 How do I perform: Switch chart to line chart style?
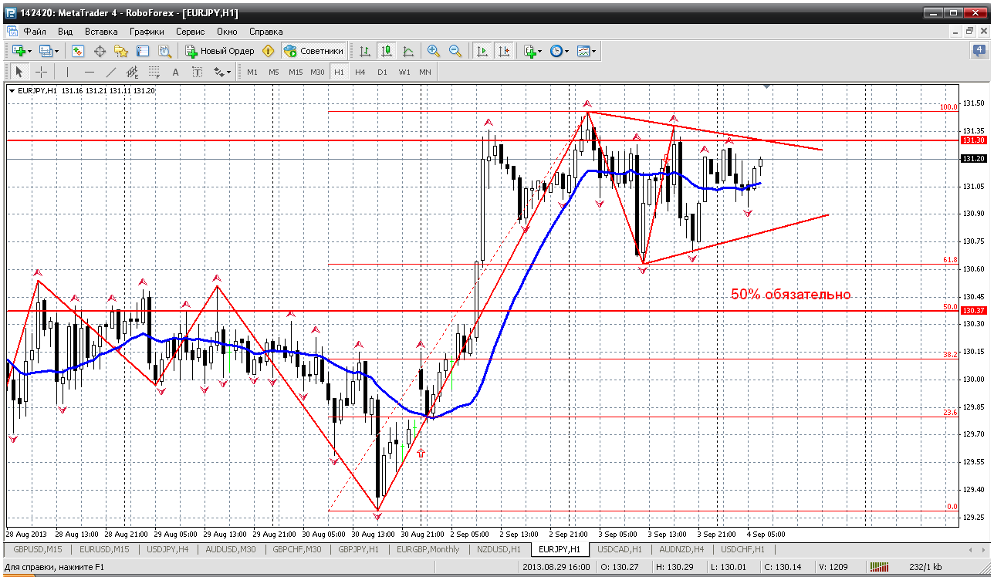pos(408,51)
